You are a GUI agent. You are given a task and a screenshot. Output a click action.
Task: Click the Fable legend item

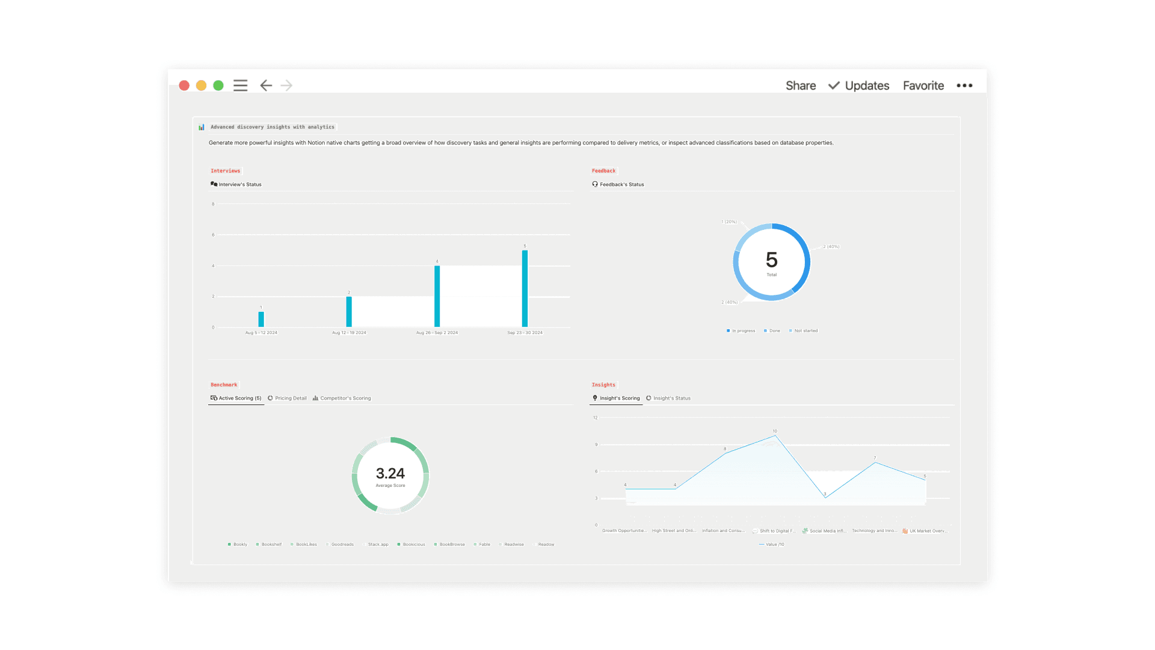(482, 544)
